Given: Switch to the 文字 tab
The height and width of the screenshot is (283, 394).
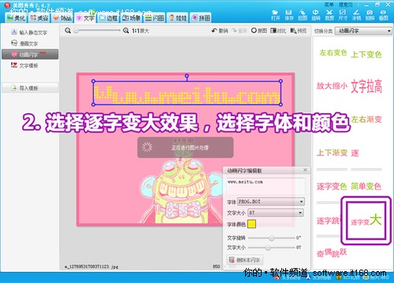Looking at the screenshot, I should (85, 18).
